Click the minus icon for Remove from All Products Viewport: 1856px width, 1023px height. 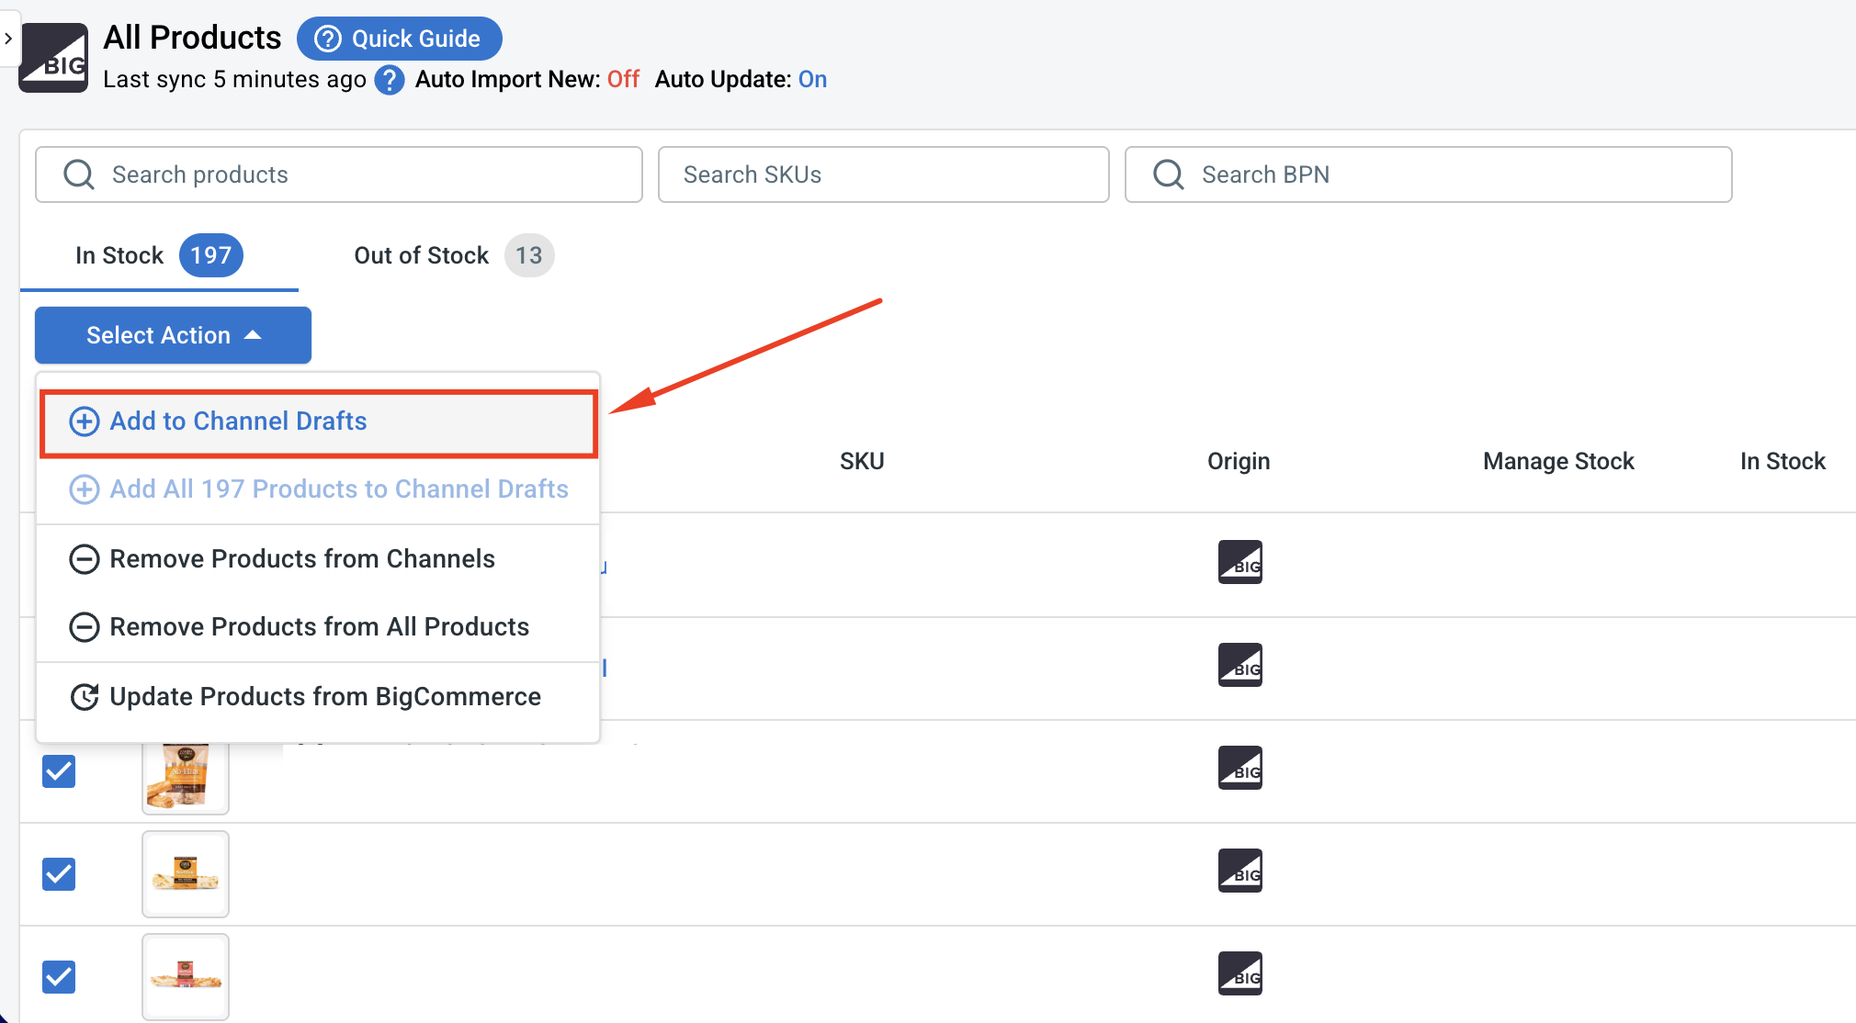[x=85, y=627]
